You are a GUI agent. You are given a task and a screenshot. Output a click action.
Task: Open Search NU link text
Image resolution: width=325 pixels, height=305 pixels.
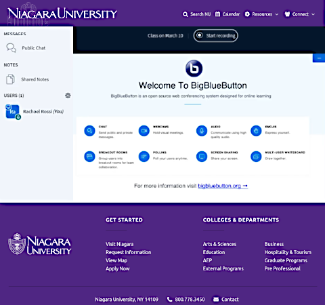click(x=200, y=14)
